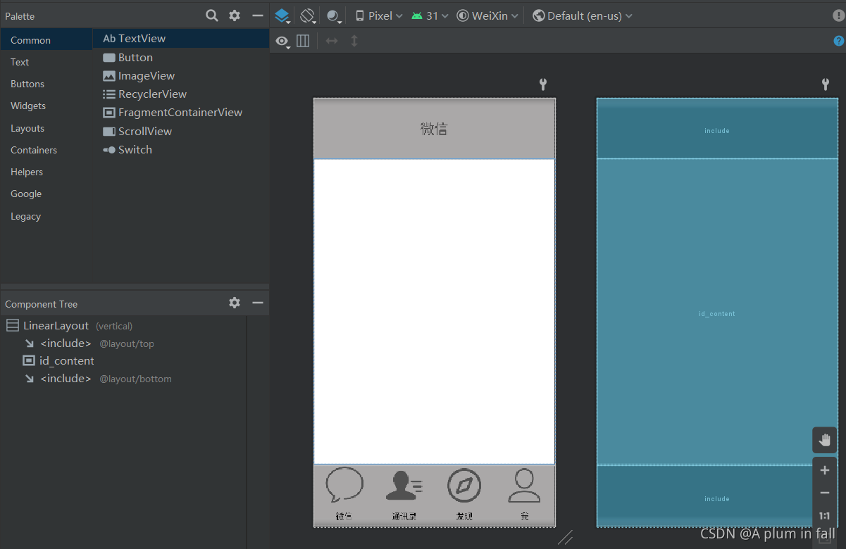846x549 pixels.
Task: Minimize the Palette panel
Action: tap(258, 15)
